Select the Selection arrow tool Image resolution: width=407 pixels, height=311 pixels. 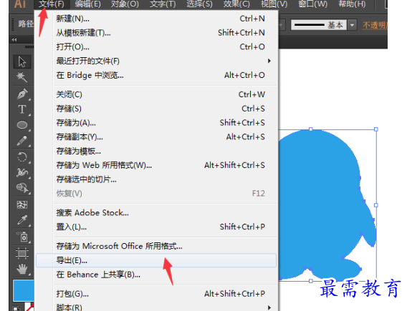22,61
